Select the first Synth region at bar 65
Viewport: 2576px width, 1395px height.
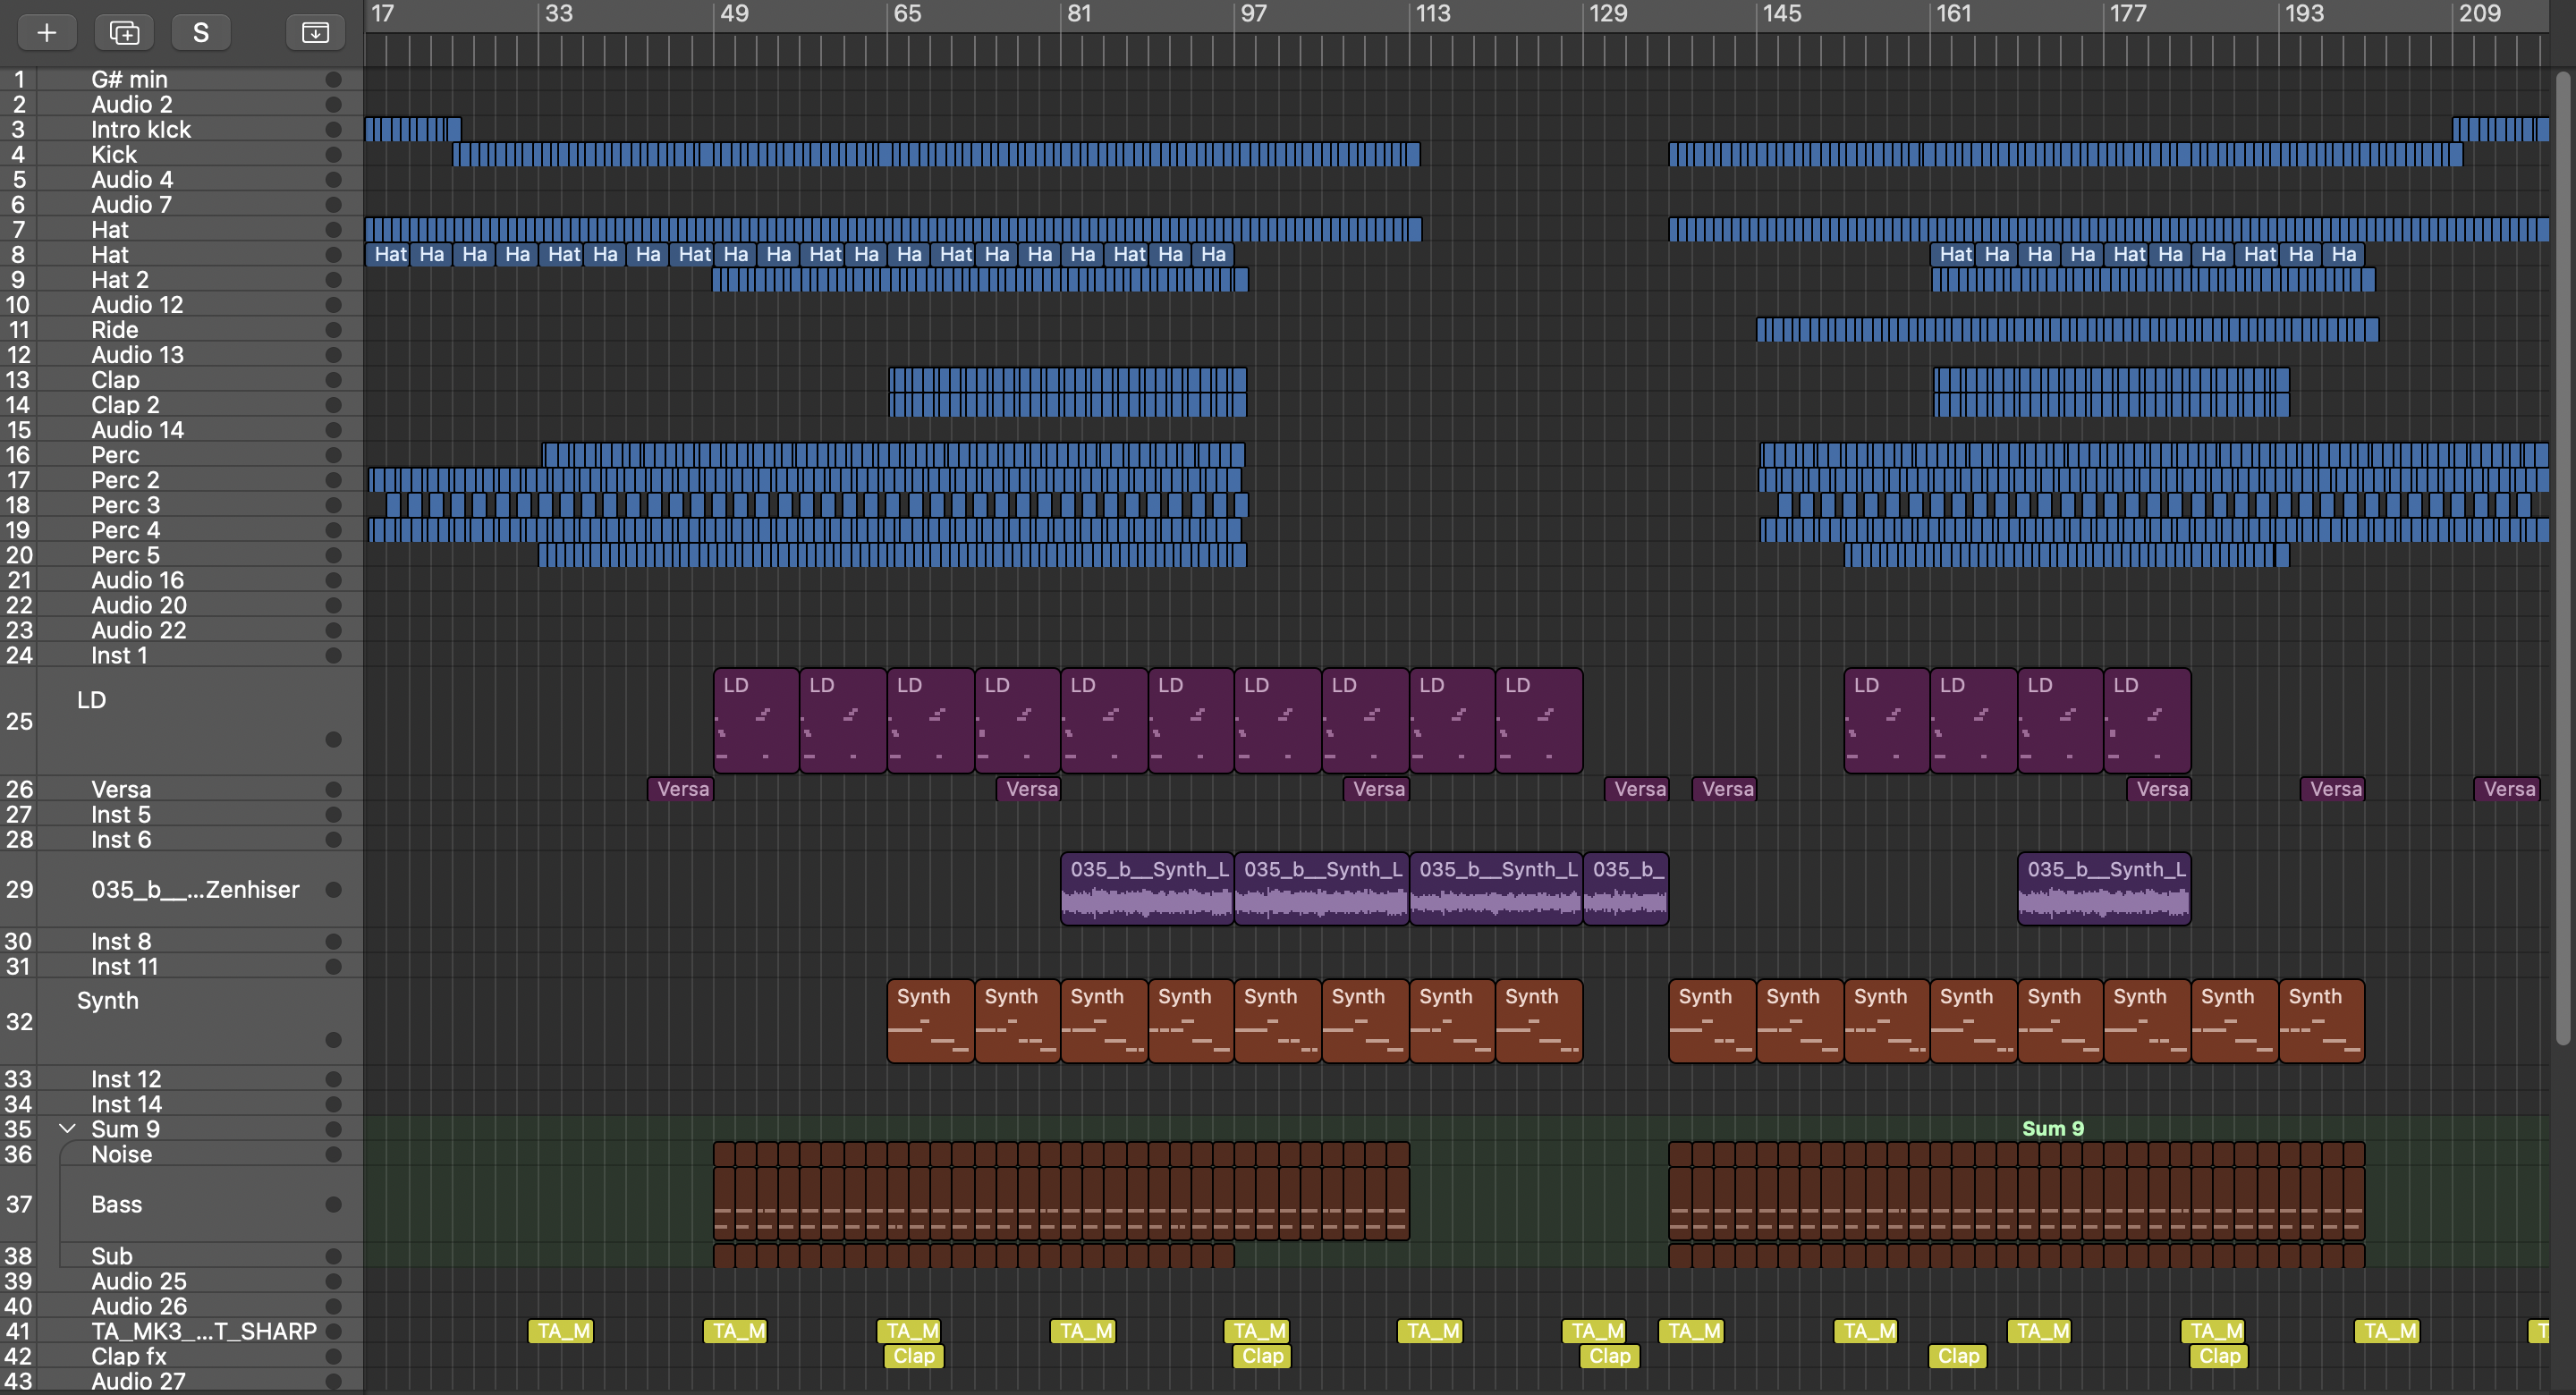tap(930, 1021)
